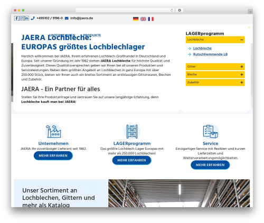Screen dimensions: 264x223
Task: Click the sidebar LAGERprogramm title
Action: (x=205, y=34)
